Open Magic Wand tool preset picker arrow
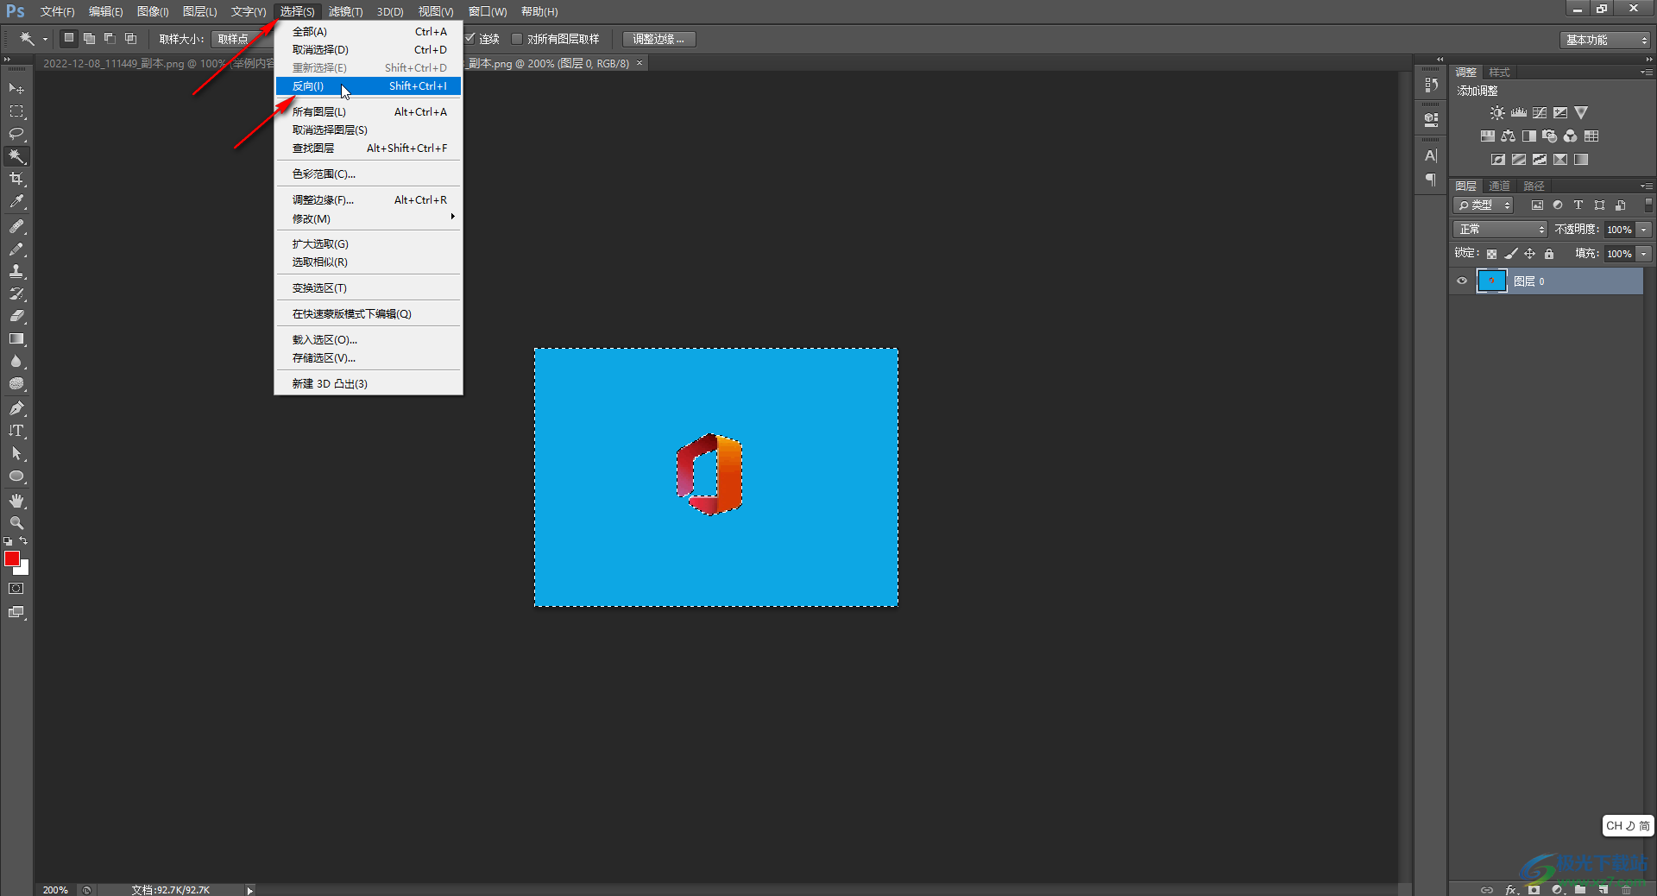Screen dimensions: 1657x896 pos(45,40)
